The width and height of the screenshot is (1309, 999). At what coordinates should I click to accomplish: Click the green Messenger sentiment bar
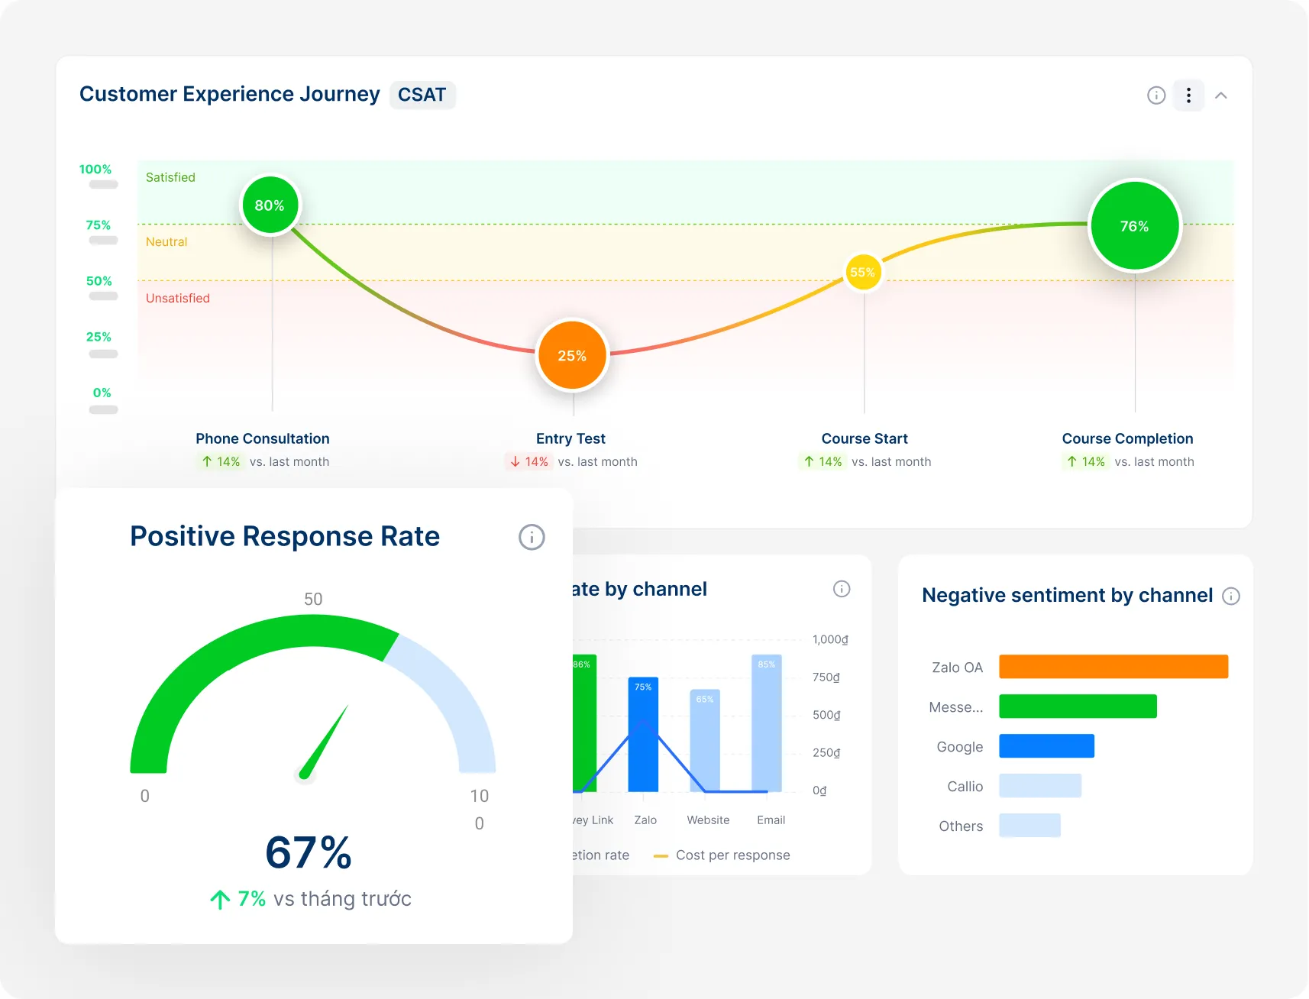tap(1077, 706)
